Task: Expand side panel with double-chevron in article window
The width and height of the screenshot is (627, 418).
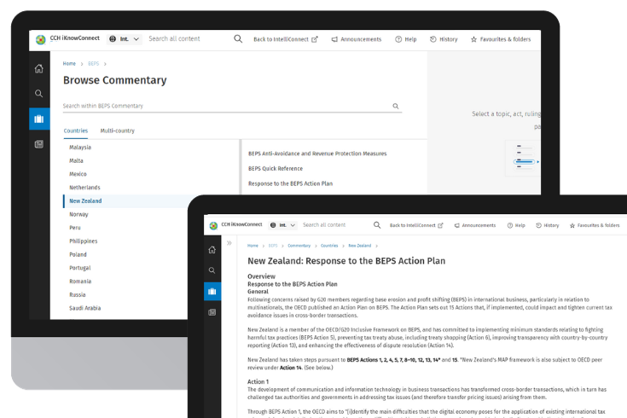Action: click(x=229, y=244)
